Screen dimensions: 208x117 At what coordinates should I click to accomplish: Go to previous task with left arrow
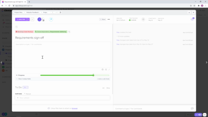pos(1,62)
